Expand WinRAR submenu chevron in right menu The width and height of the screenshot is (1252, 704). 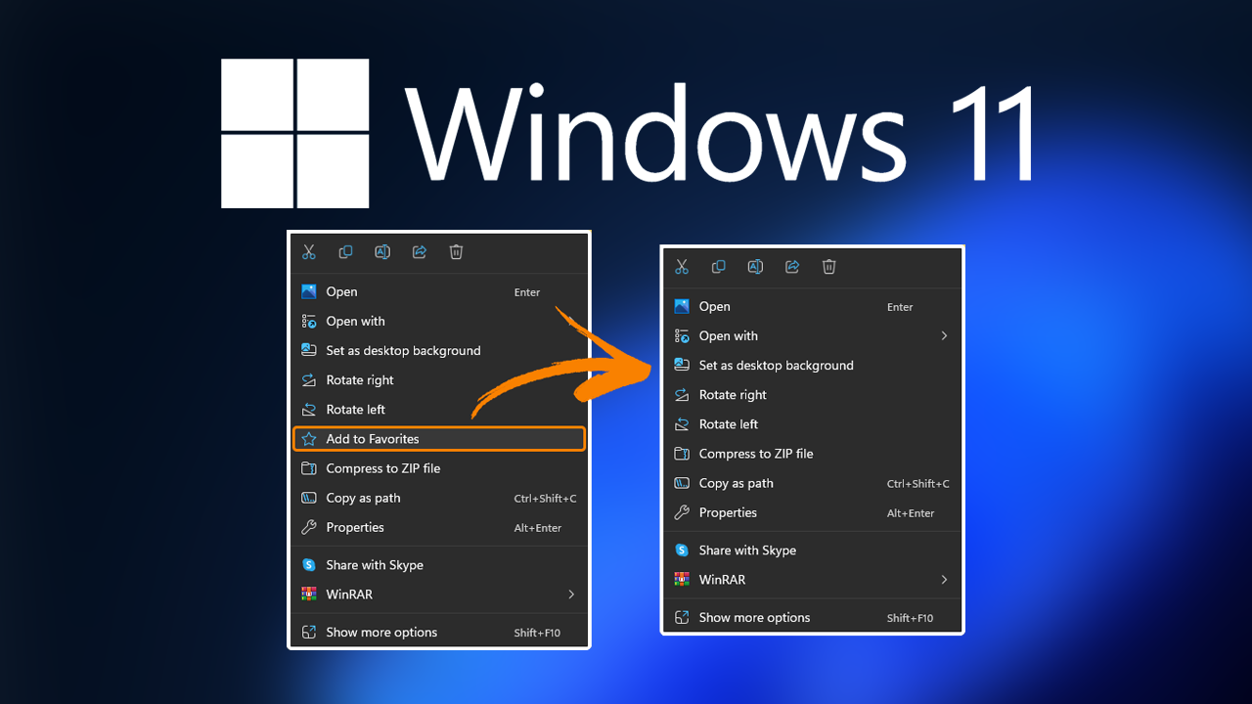(x=944, y=580)
